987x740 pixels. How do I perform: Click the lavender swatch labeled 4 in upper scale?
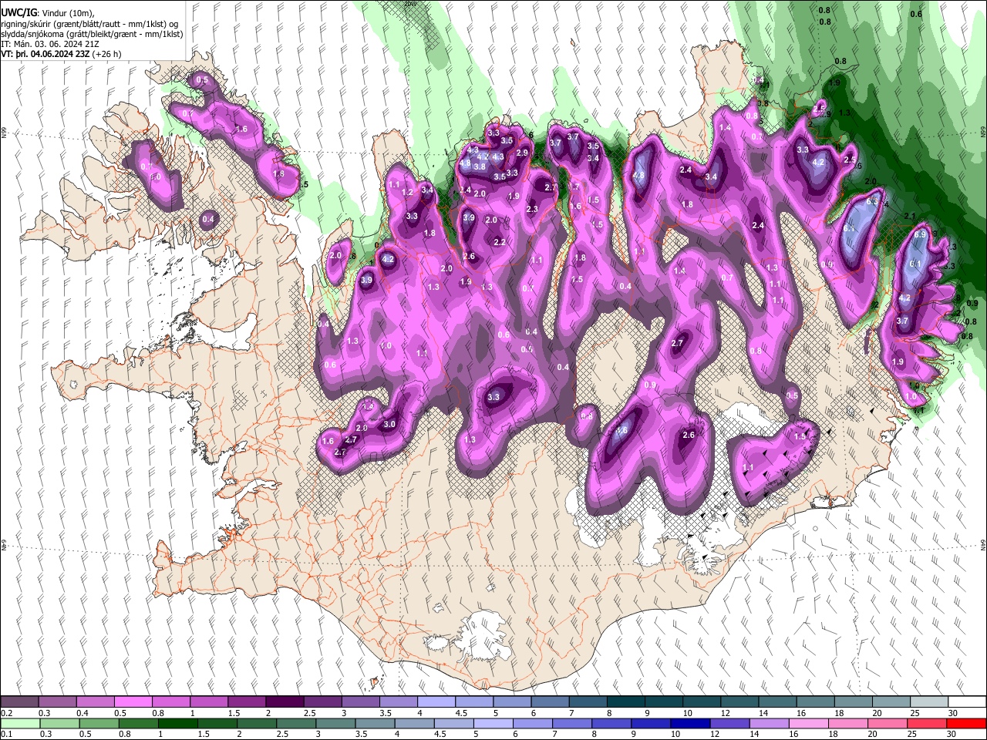point(436,701)
